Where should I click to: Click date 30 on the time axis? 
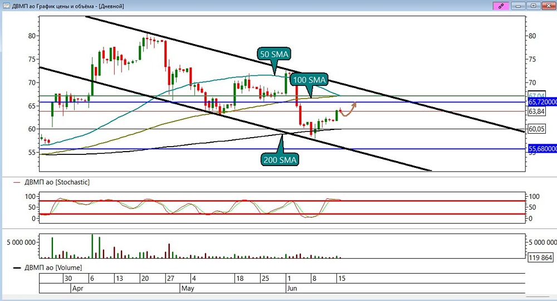tap(68, 279)
